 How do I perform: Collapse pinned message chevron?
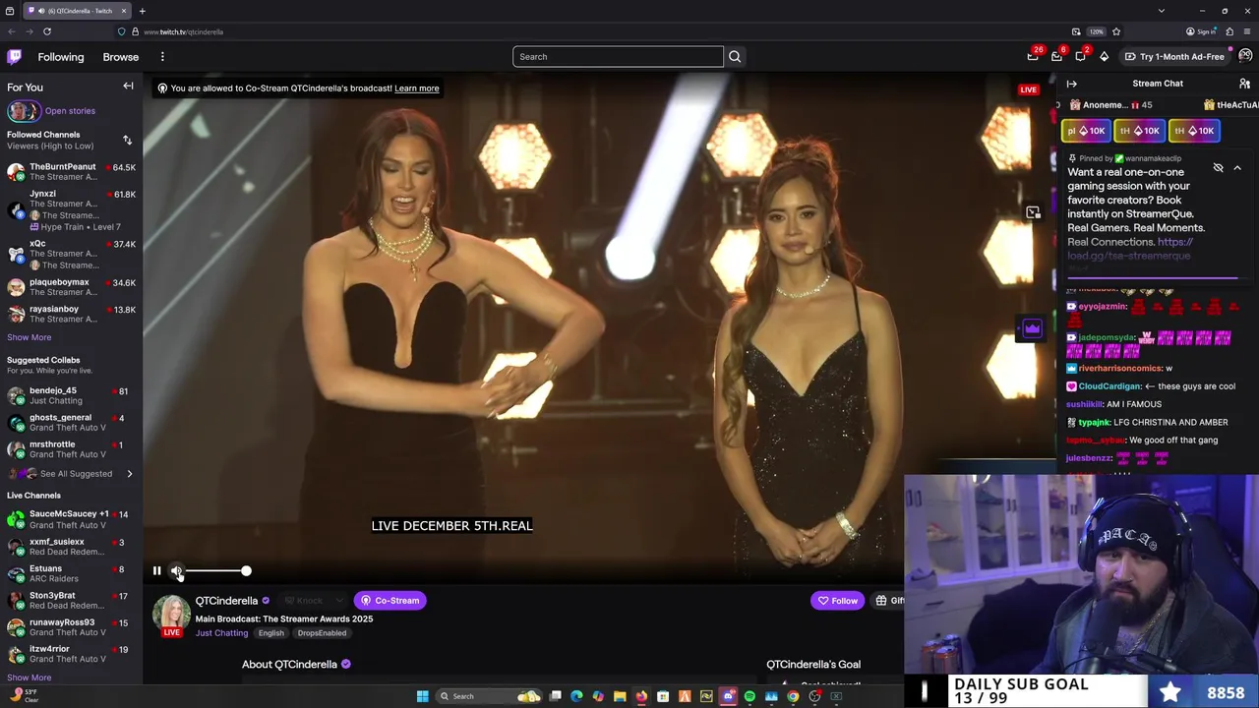(x=1237, y=168)
